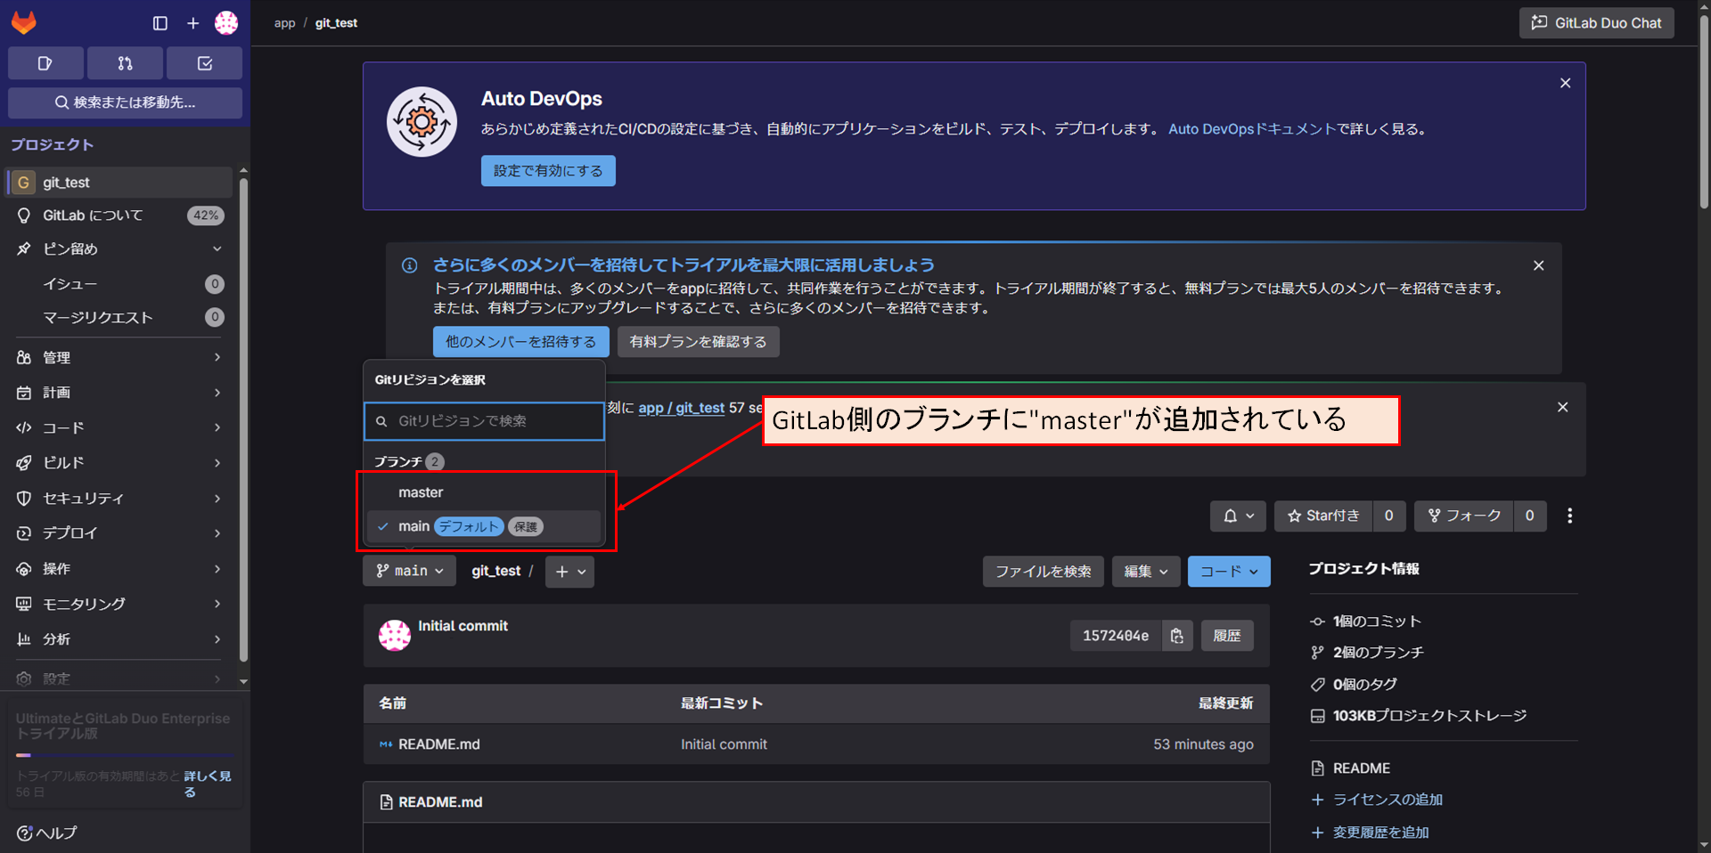
Task: Click the app breadcrumb link
Action: (x=284, y=23)
